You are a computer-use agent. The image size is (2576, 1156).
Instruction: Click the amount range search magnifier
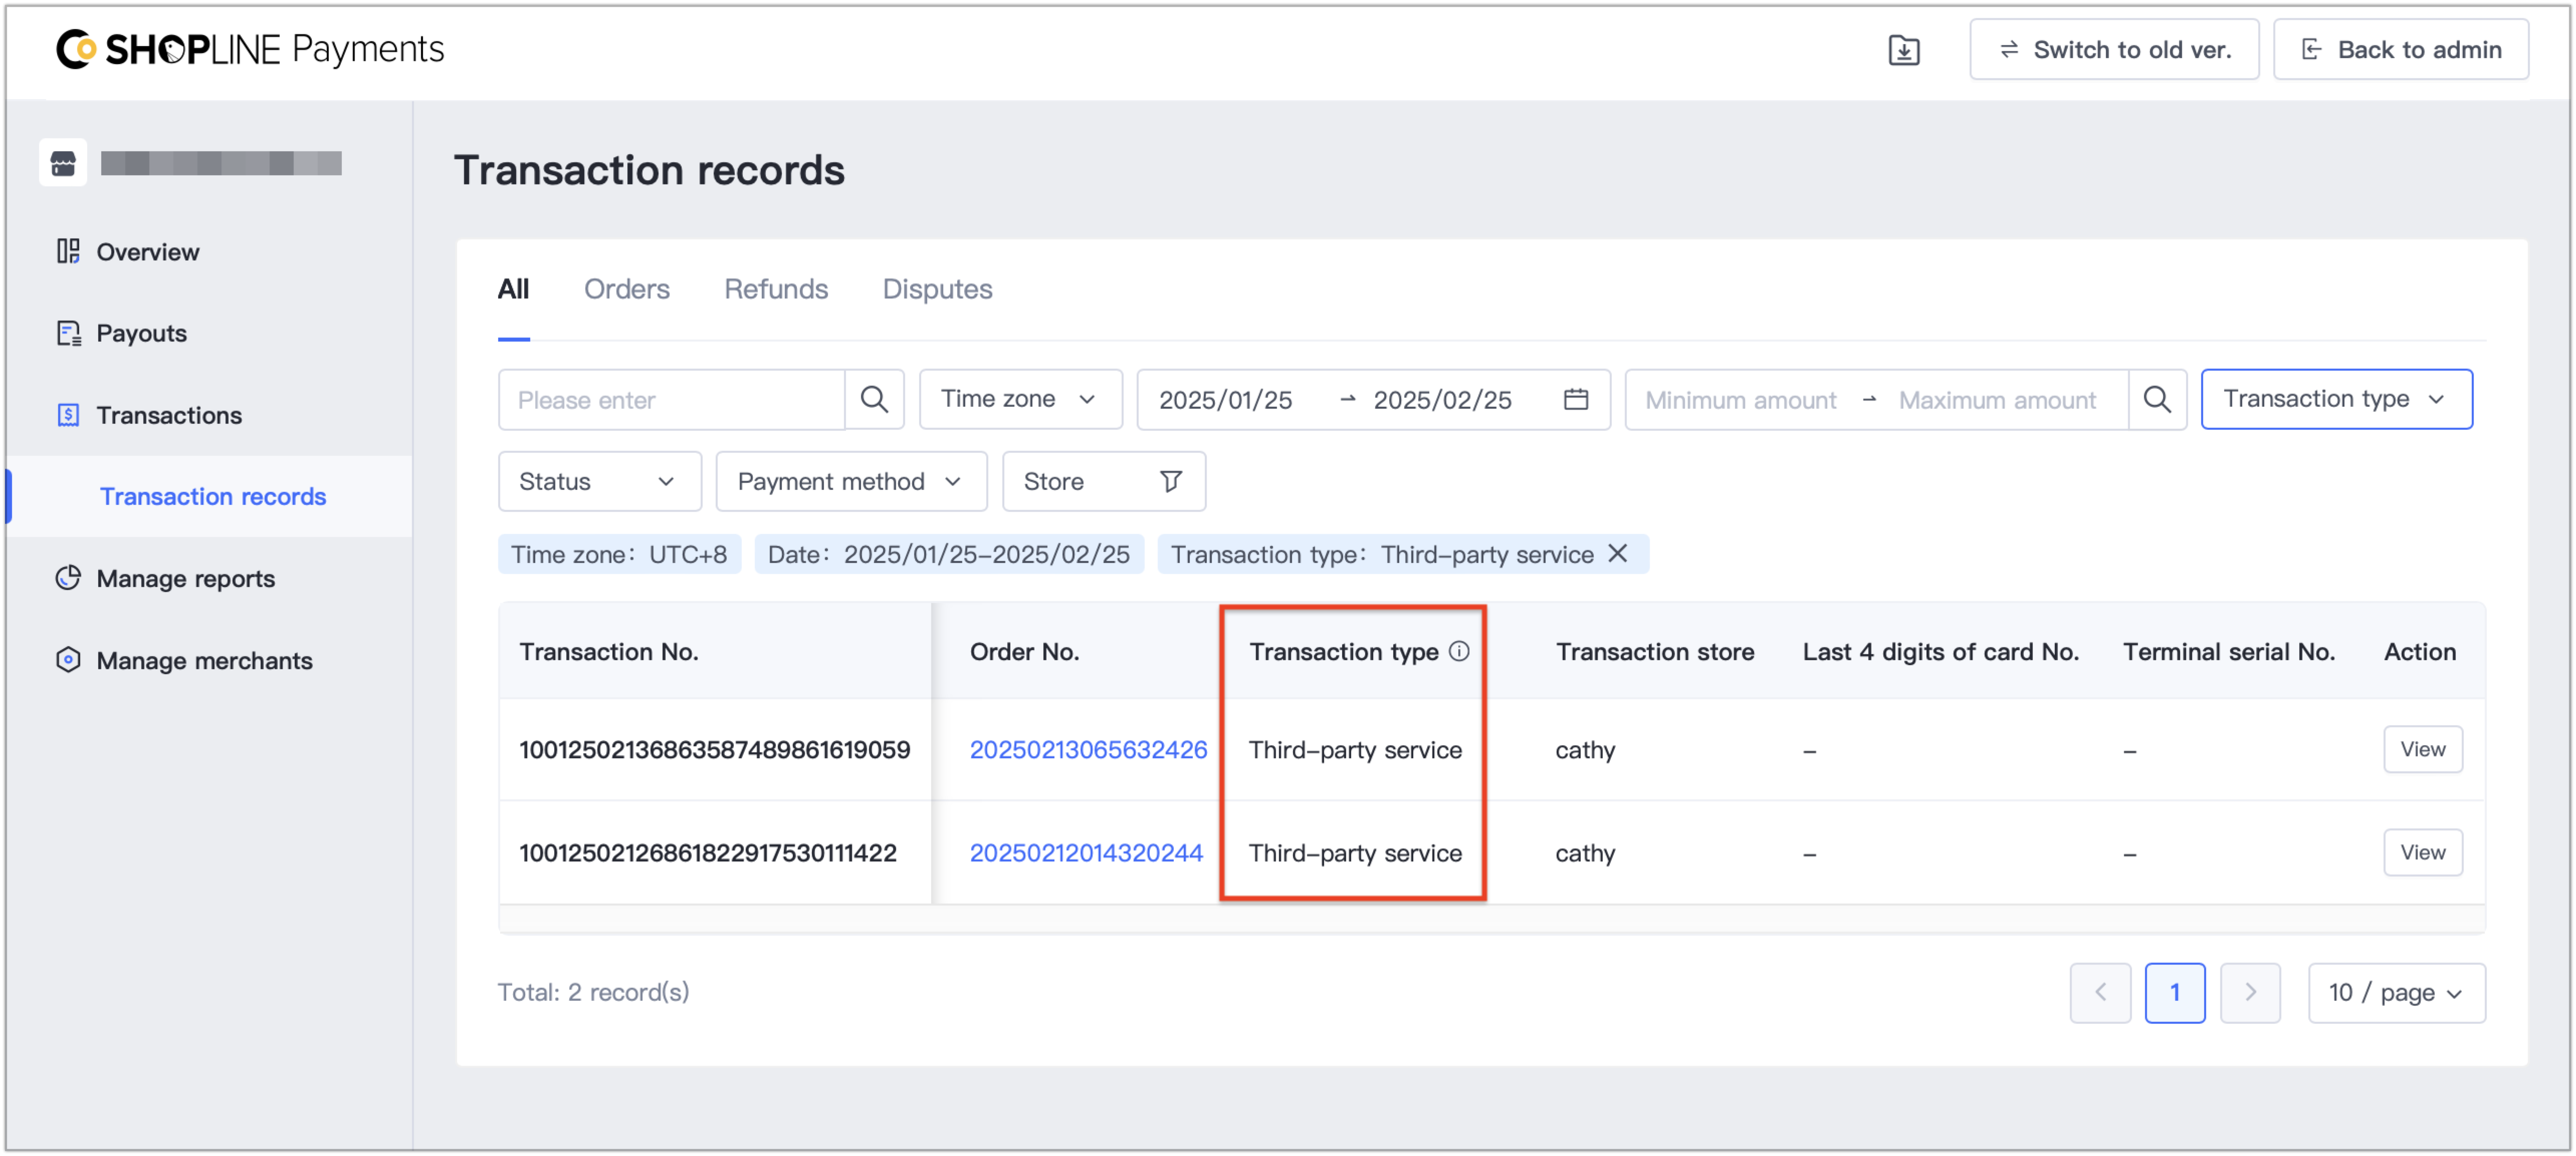pyautogui.click(x=2157, y=400)
